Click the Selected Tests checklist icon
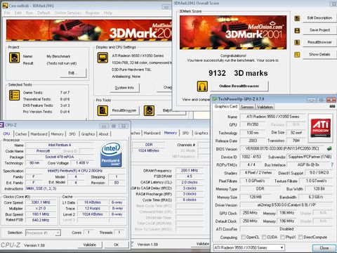The height and width of the screenshot is (253, 337). [x=14, y=95]
